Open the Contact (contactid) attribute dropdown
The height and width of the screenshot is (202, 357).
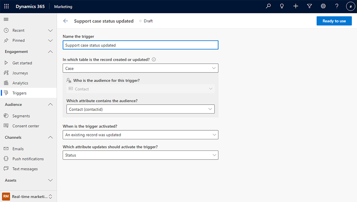coord(140,109)
